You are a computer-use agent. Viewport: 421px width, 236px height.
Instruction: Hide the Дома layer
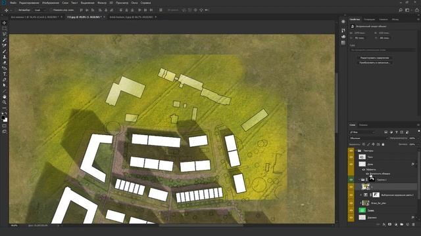pos(351,164)
